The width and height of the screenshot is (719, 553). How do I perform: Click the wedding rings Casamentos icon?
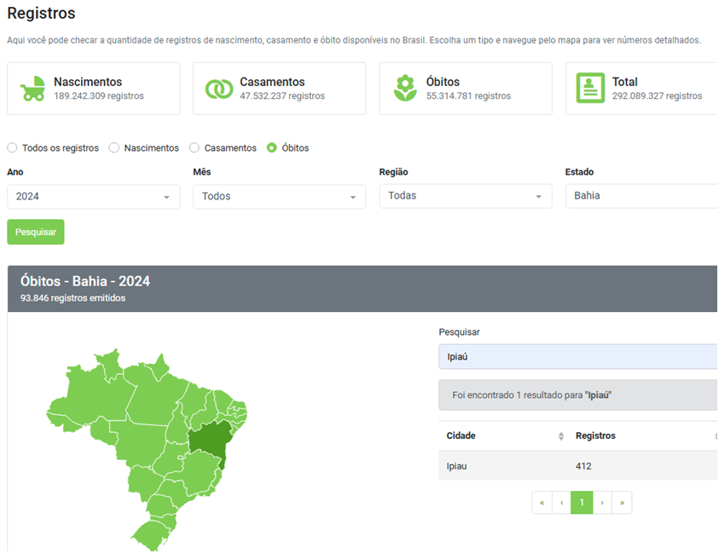click(219, 89)
